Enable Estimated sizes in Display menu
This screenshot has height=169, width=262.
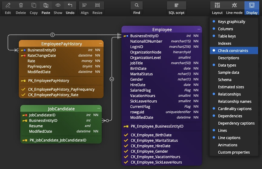click(234, 87)
